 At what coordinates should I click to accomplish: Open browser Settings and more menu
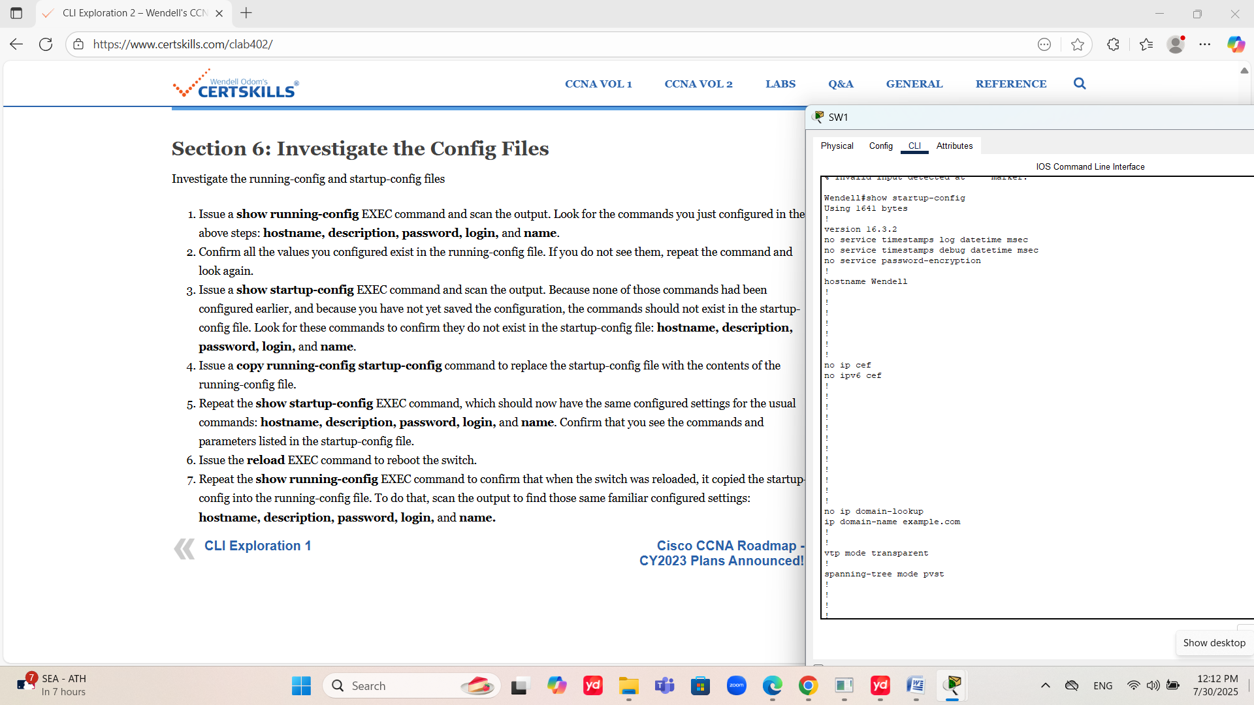point(1205,44)
